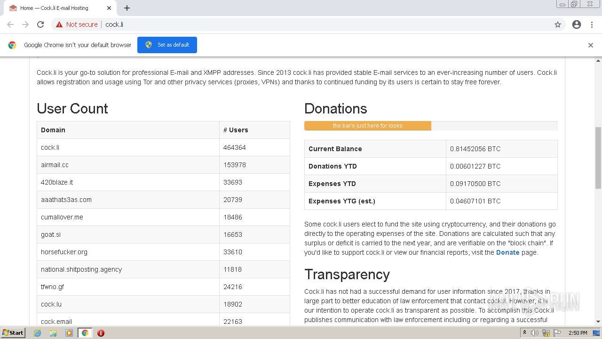Viewport: 602px width, 339px height.
Task: Select the 420blaze.it domain cell
Action: click(x=128, y=182)
